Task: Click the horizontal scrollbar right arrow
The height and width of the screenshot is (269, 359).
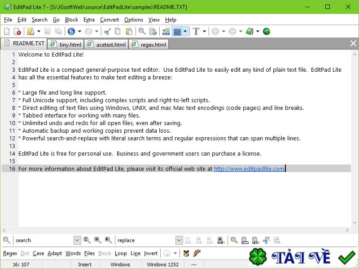Action: (347, 230)
